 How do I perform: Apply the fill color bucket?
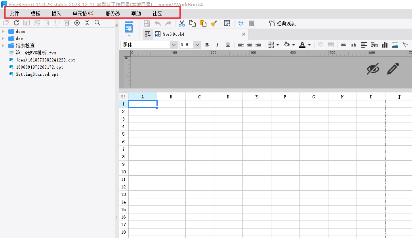287,45
